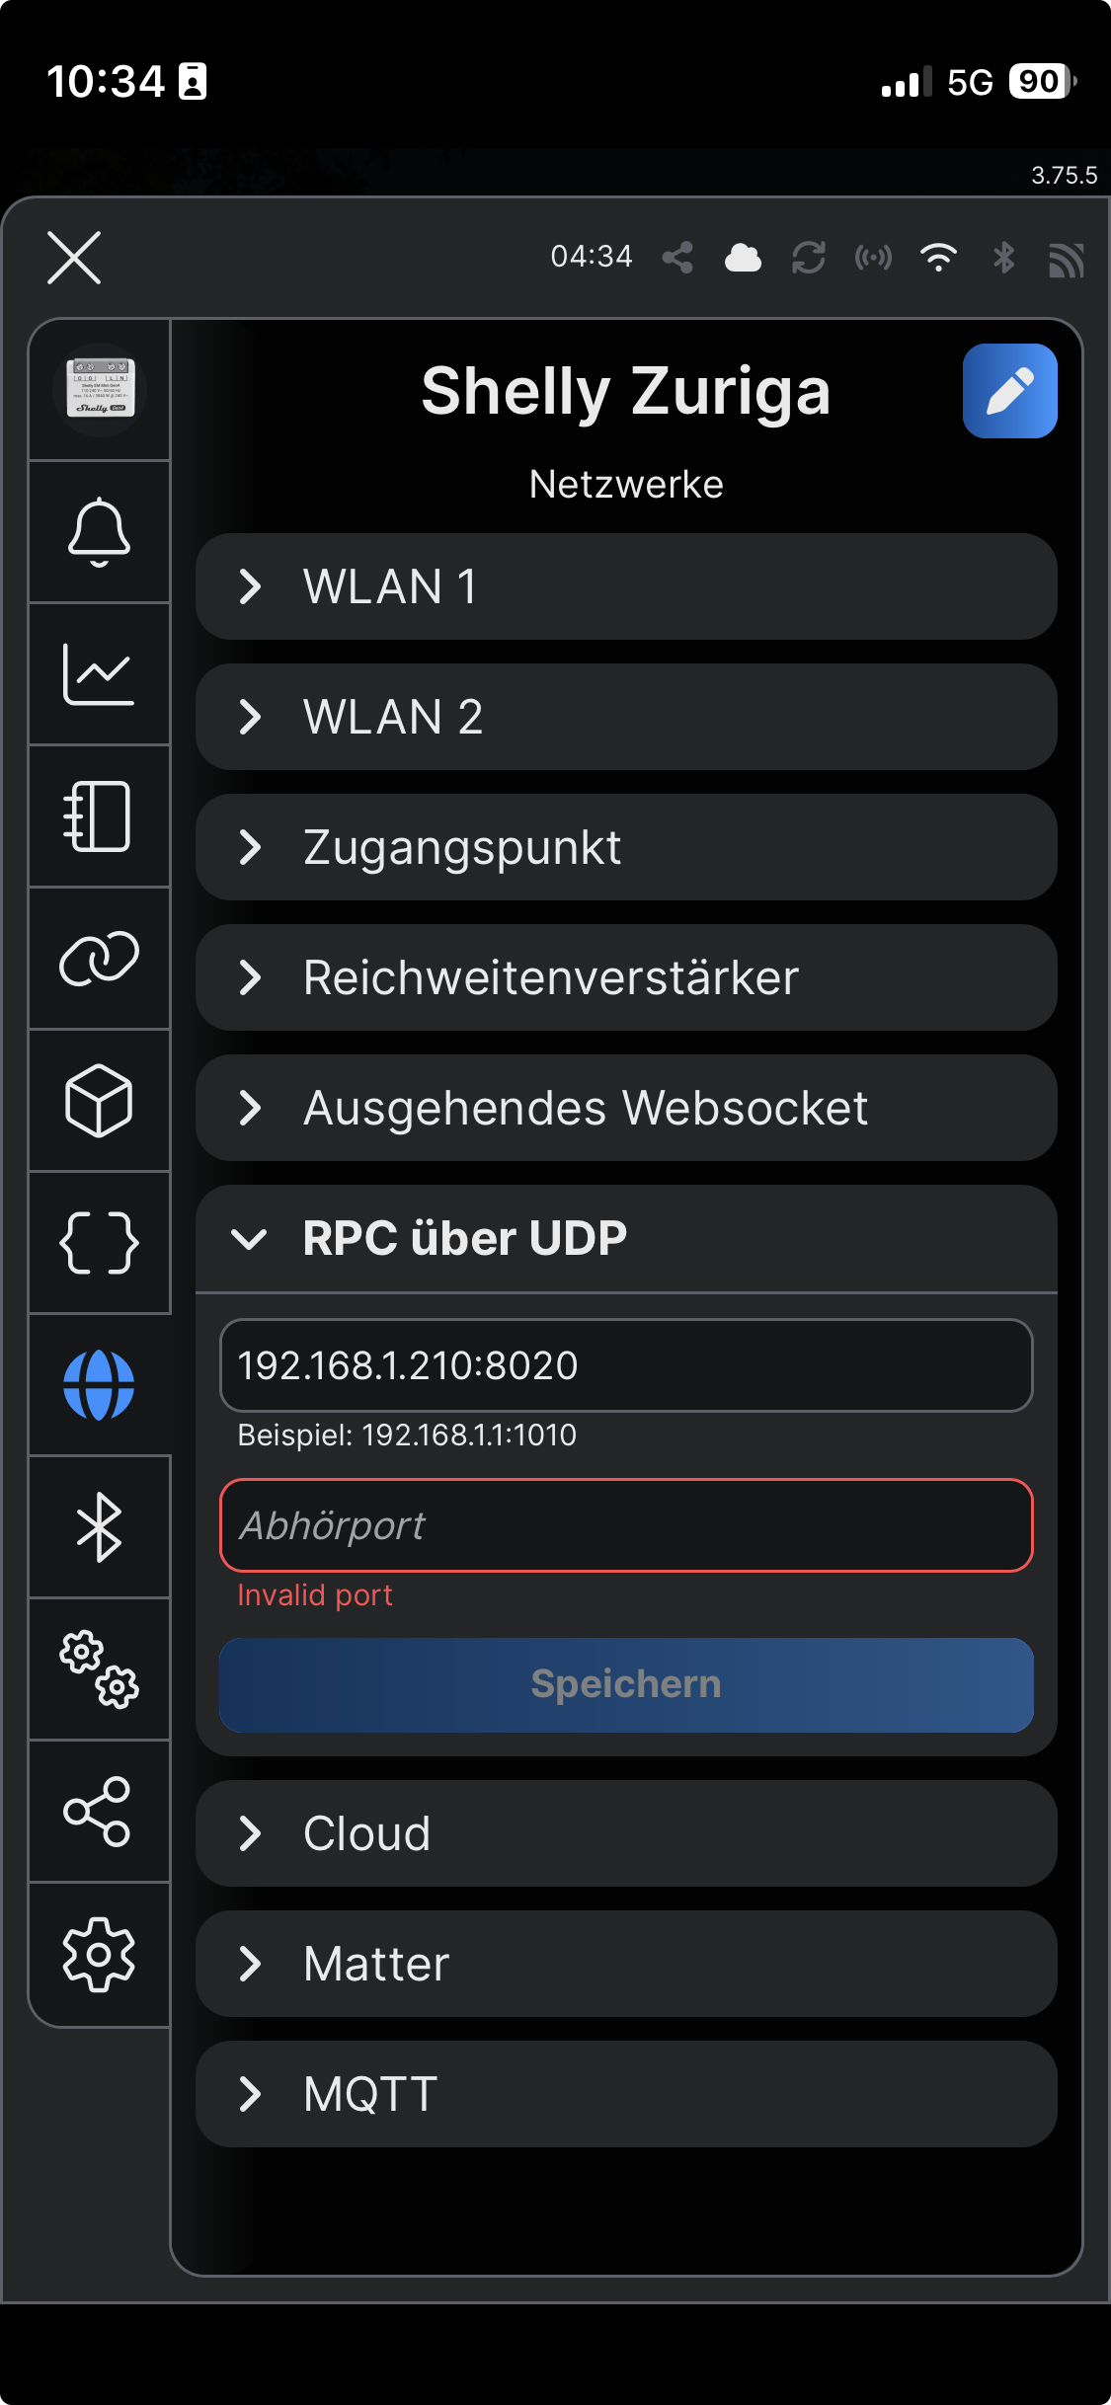
Task: Expand the WLAN 1 section
Action: (626, 586)
